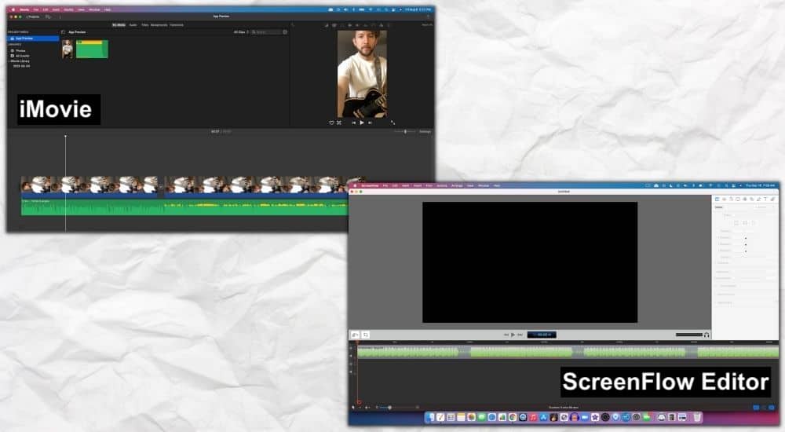Switch to iMovie's Audio tab
785x432 pixels.
click(133, 24)
